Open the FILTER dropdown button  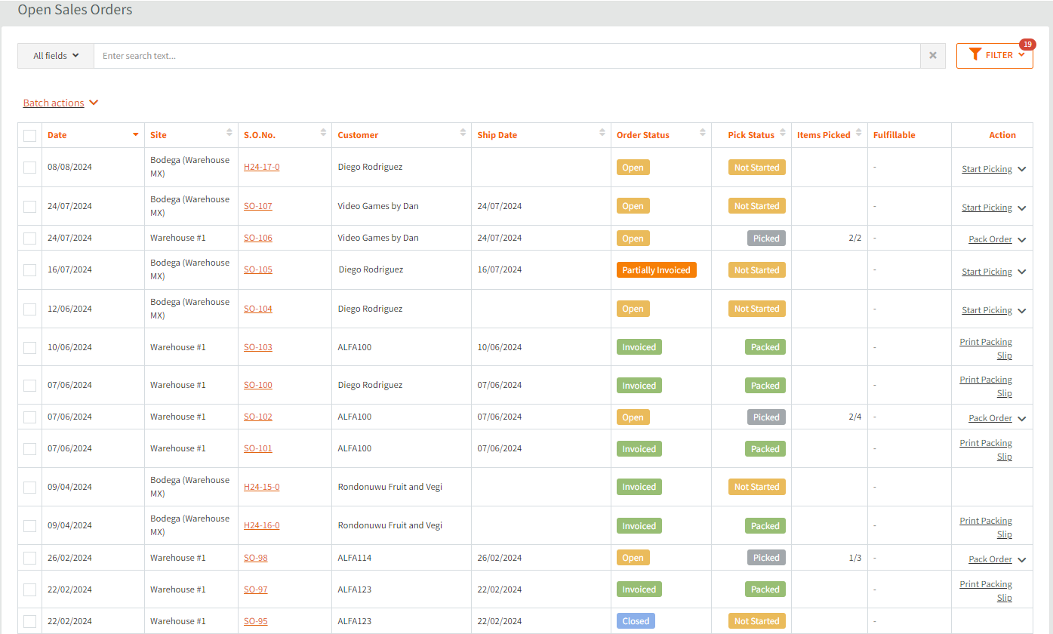point(994,55)
